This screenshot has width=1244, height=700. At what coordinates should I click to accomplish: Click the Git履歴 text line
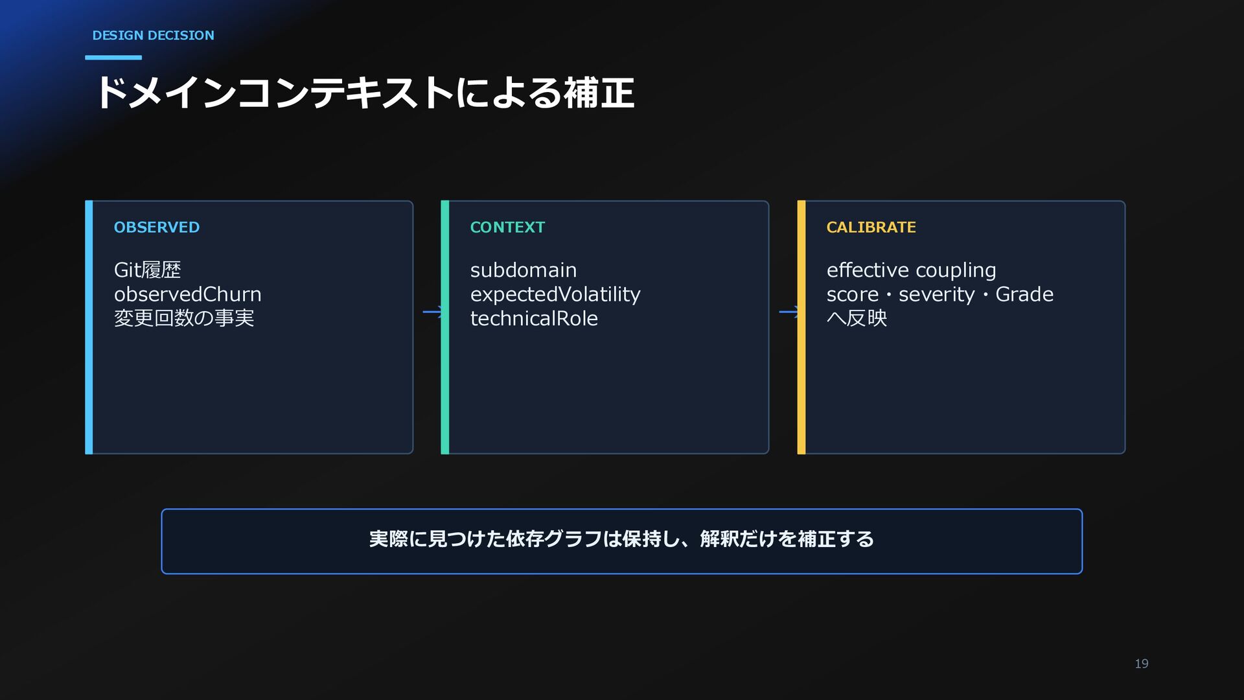(147, 270)
